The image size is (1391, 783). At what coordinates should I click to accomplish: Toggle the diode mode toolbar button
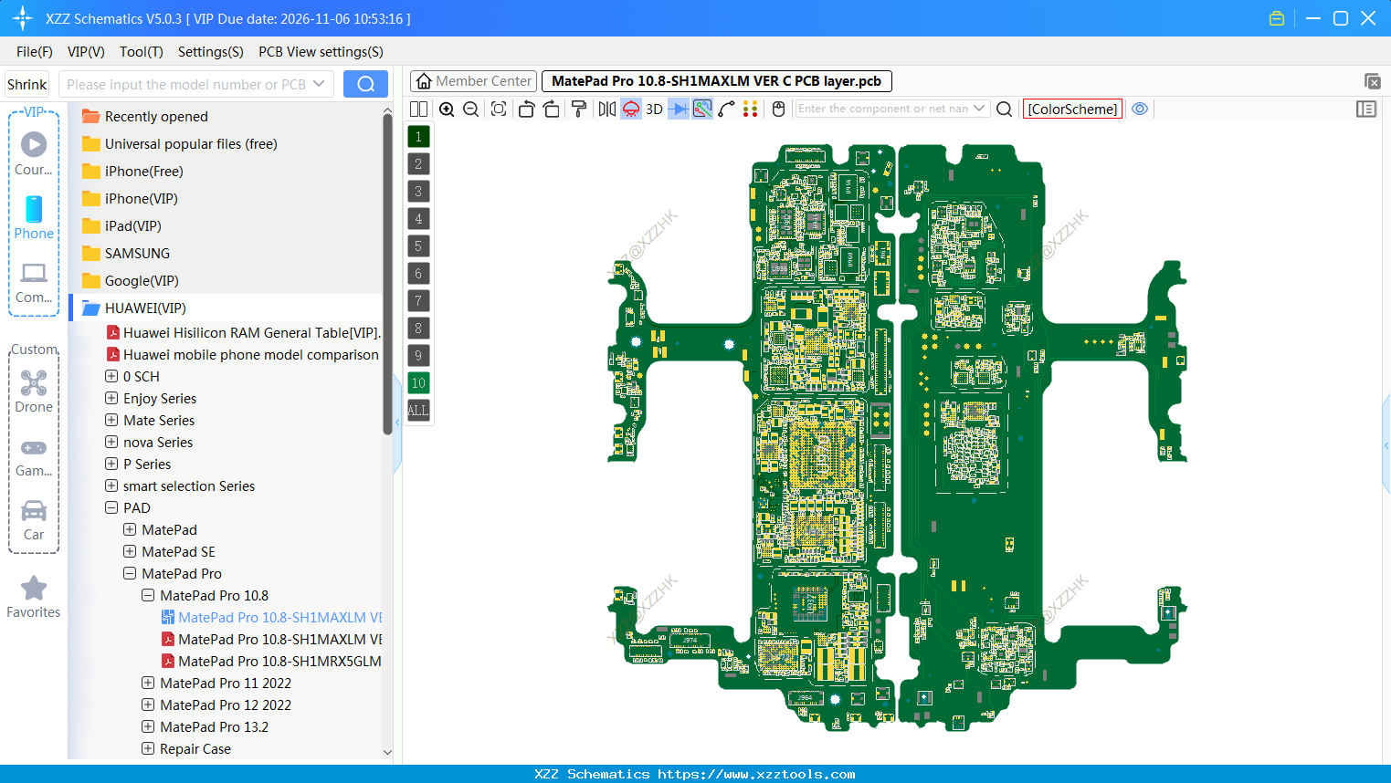pyautogui.click(x=678, y=110)
